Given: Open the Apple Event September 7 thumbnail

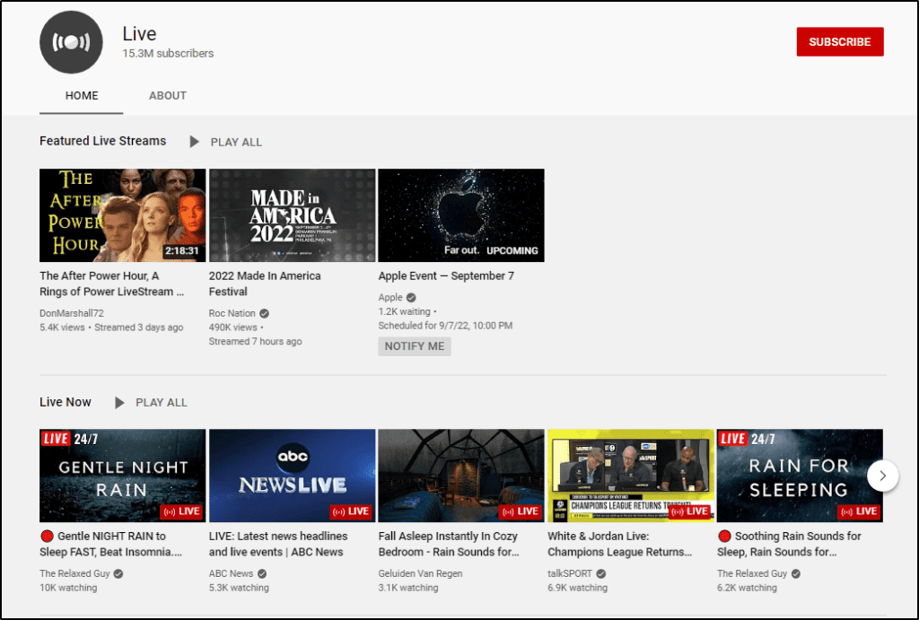Looking at the screenshot, I should tap(460, 214).
